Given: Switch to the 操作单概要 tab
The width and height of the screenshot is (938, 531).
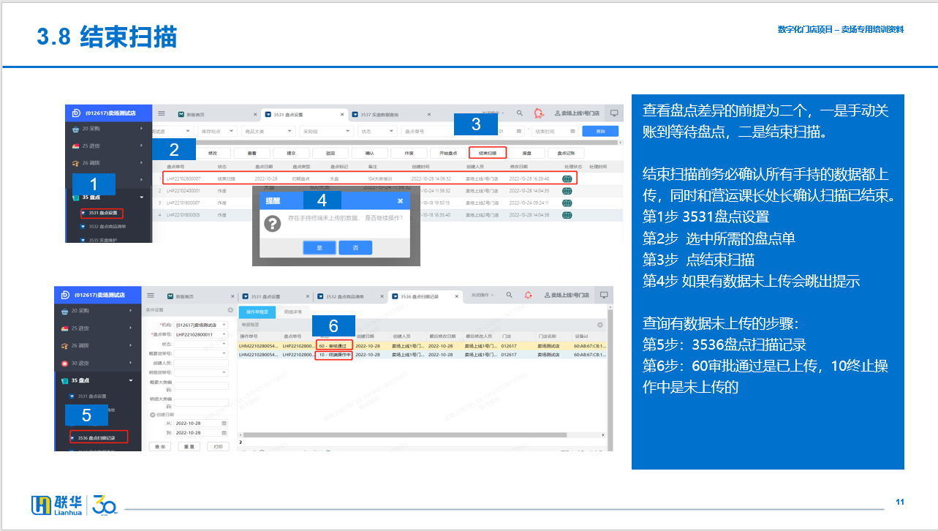Looking at the screenshot, I should pyautogui.click(x=256, y=312).
